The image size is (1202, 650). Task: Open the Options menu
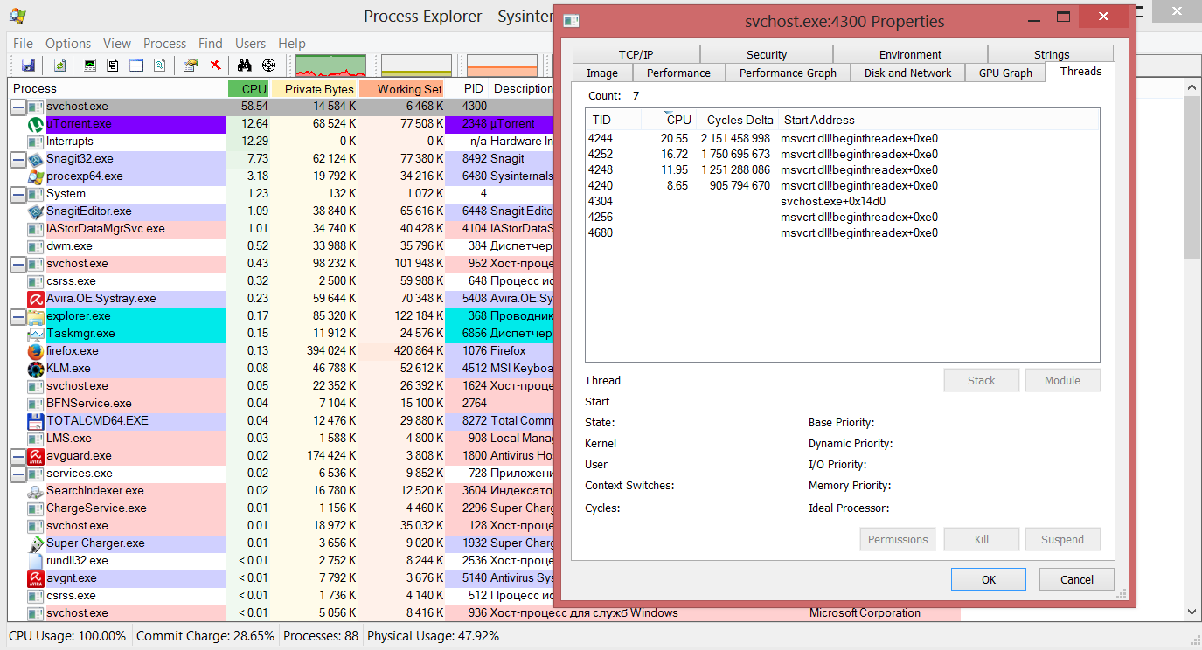pos(68,44)
